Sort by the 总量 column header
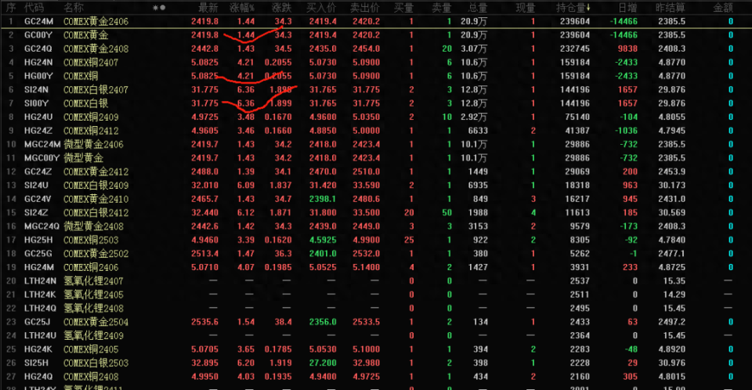Viewport: 752px width, 390px height. (478, 8)
